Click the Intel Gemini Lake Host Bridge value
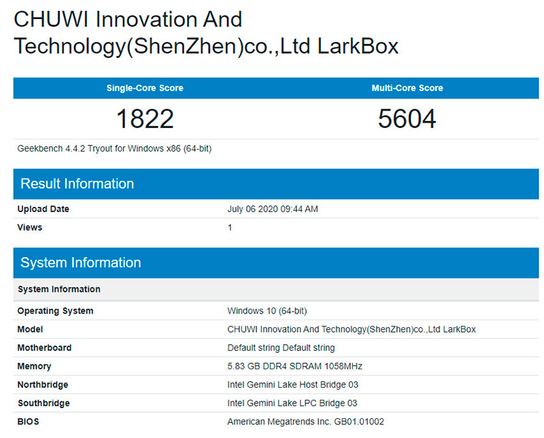Screen dimensions: 544x438 [292, 384]
